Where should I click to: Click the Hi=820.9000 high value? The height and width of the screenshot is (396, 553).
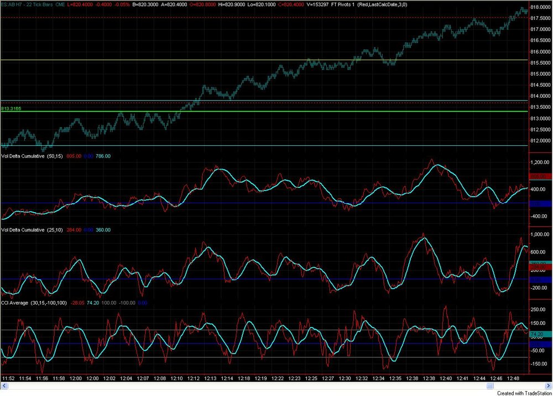click(x=232, y=4)
